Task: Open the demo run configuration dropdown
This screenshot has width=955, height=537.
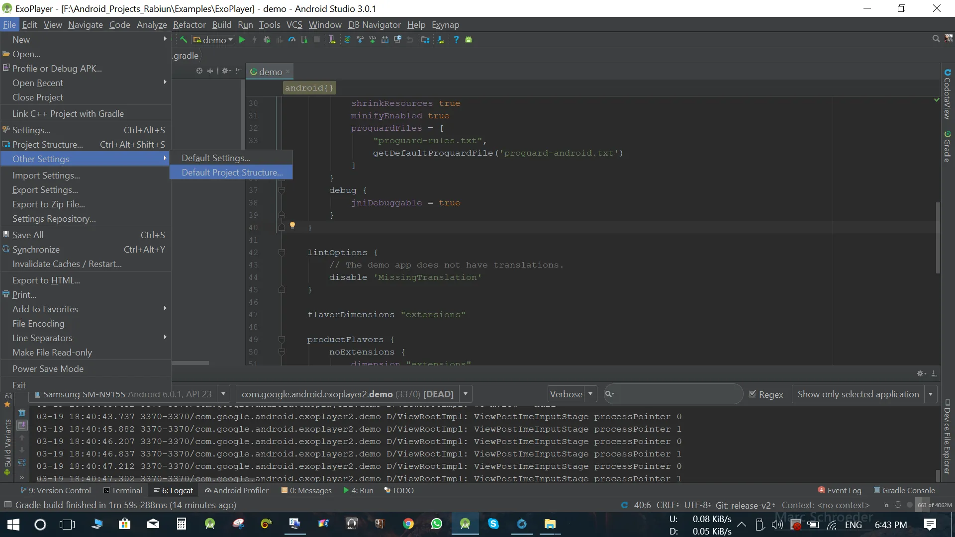Action: [x=214, y=40]
